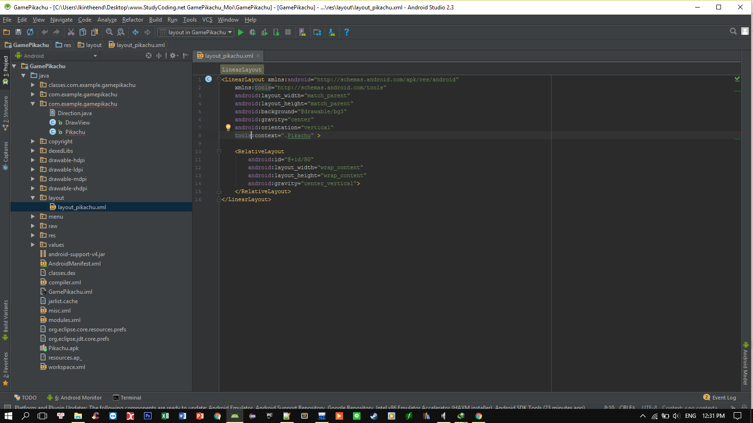Click the yellow lightbulb intention icon

pos(228,127)
